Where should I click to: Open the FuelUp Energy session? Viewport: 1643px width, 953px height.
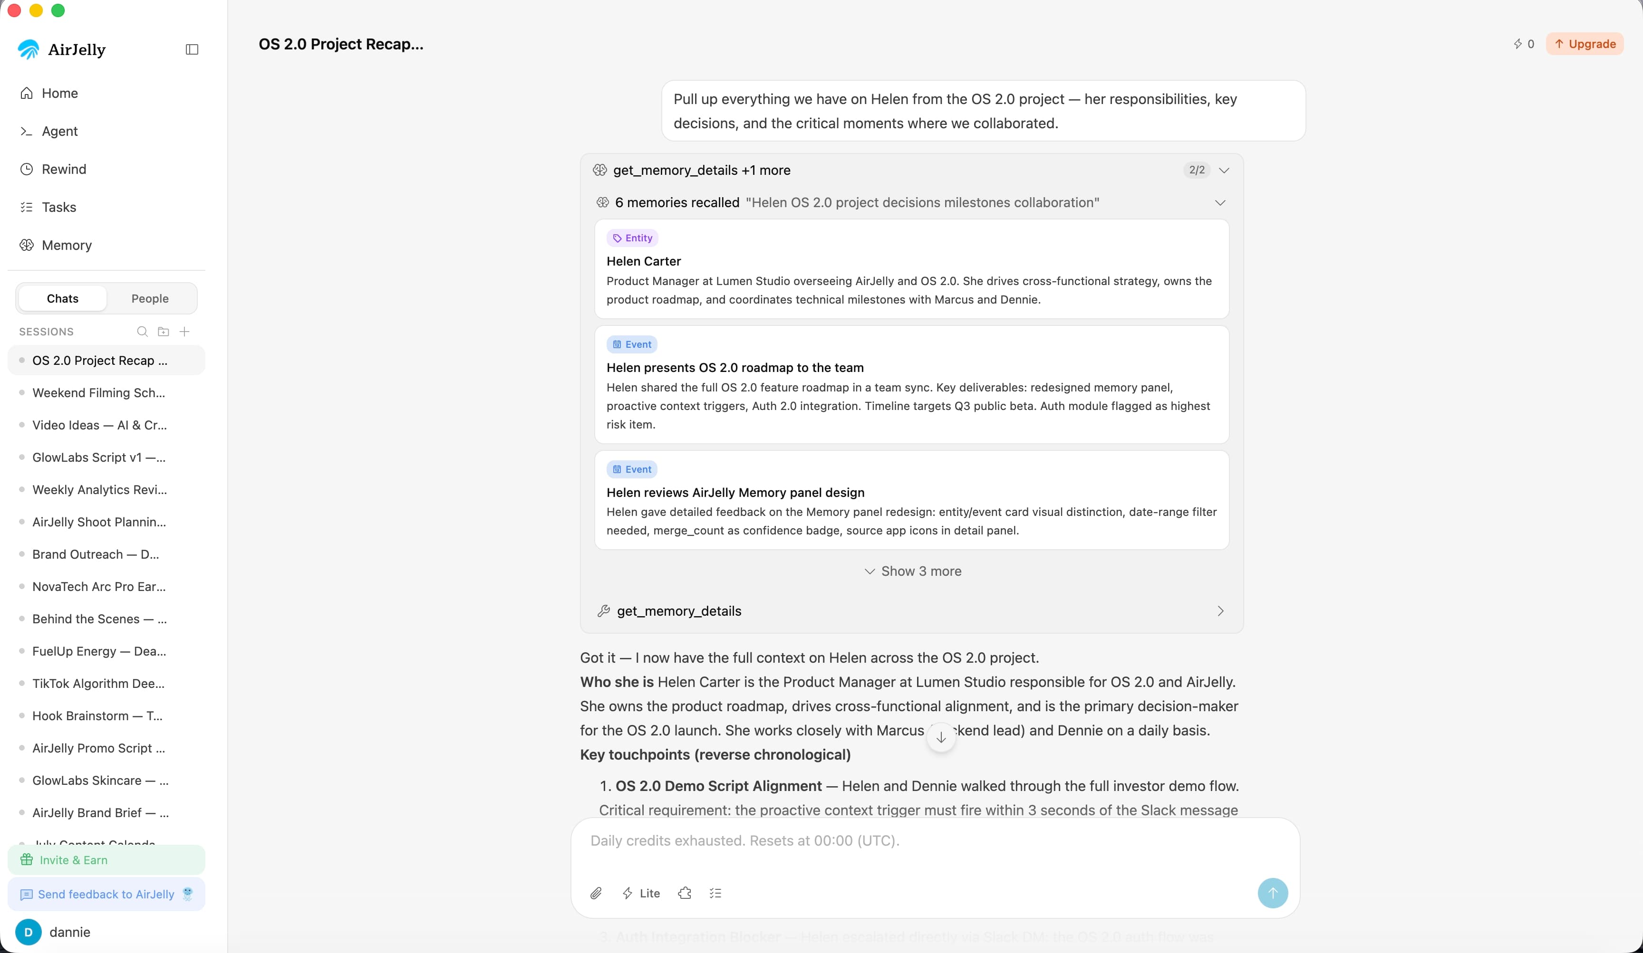click(x=106, y=651)
